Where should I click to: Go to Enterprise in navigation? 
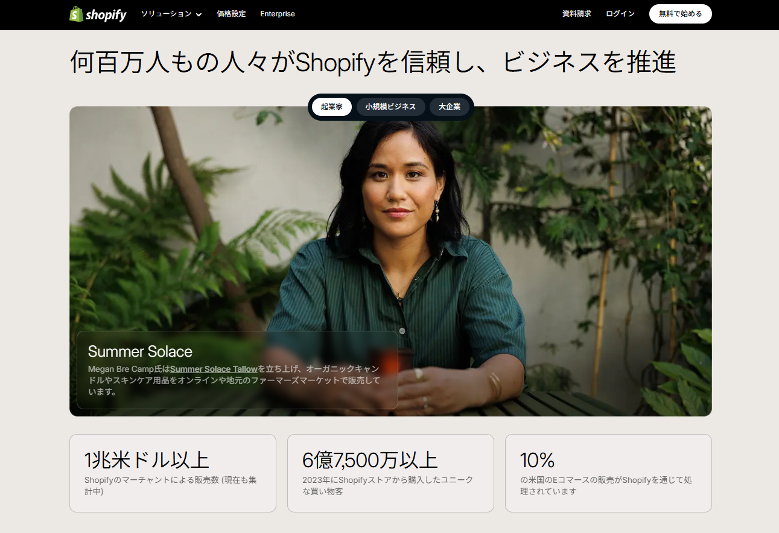(x=278, y=14)
